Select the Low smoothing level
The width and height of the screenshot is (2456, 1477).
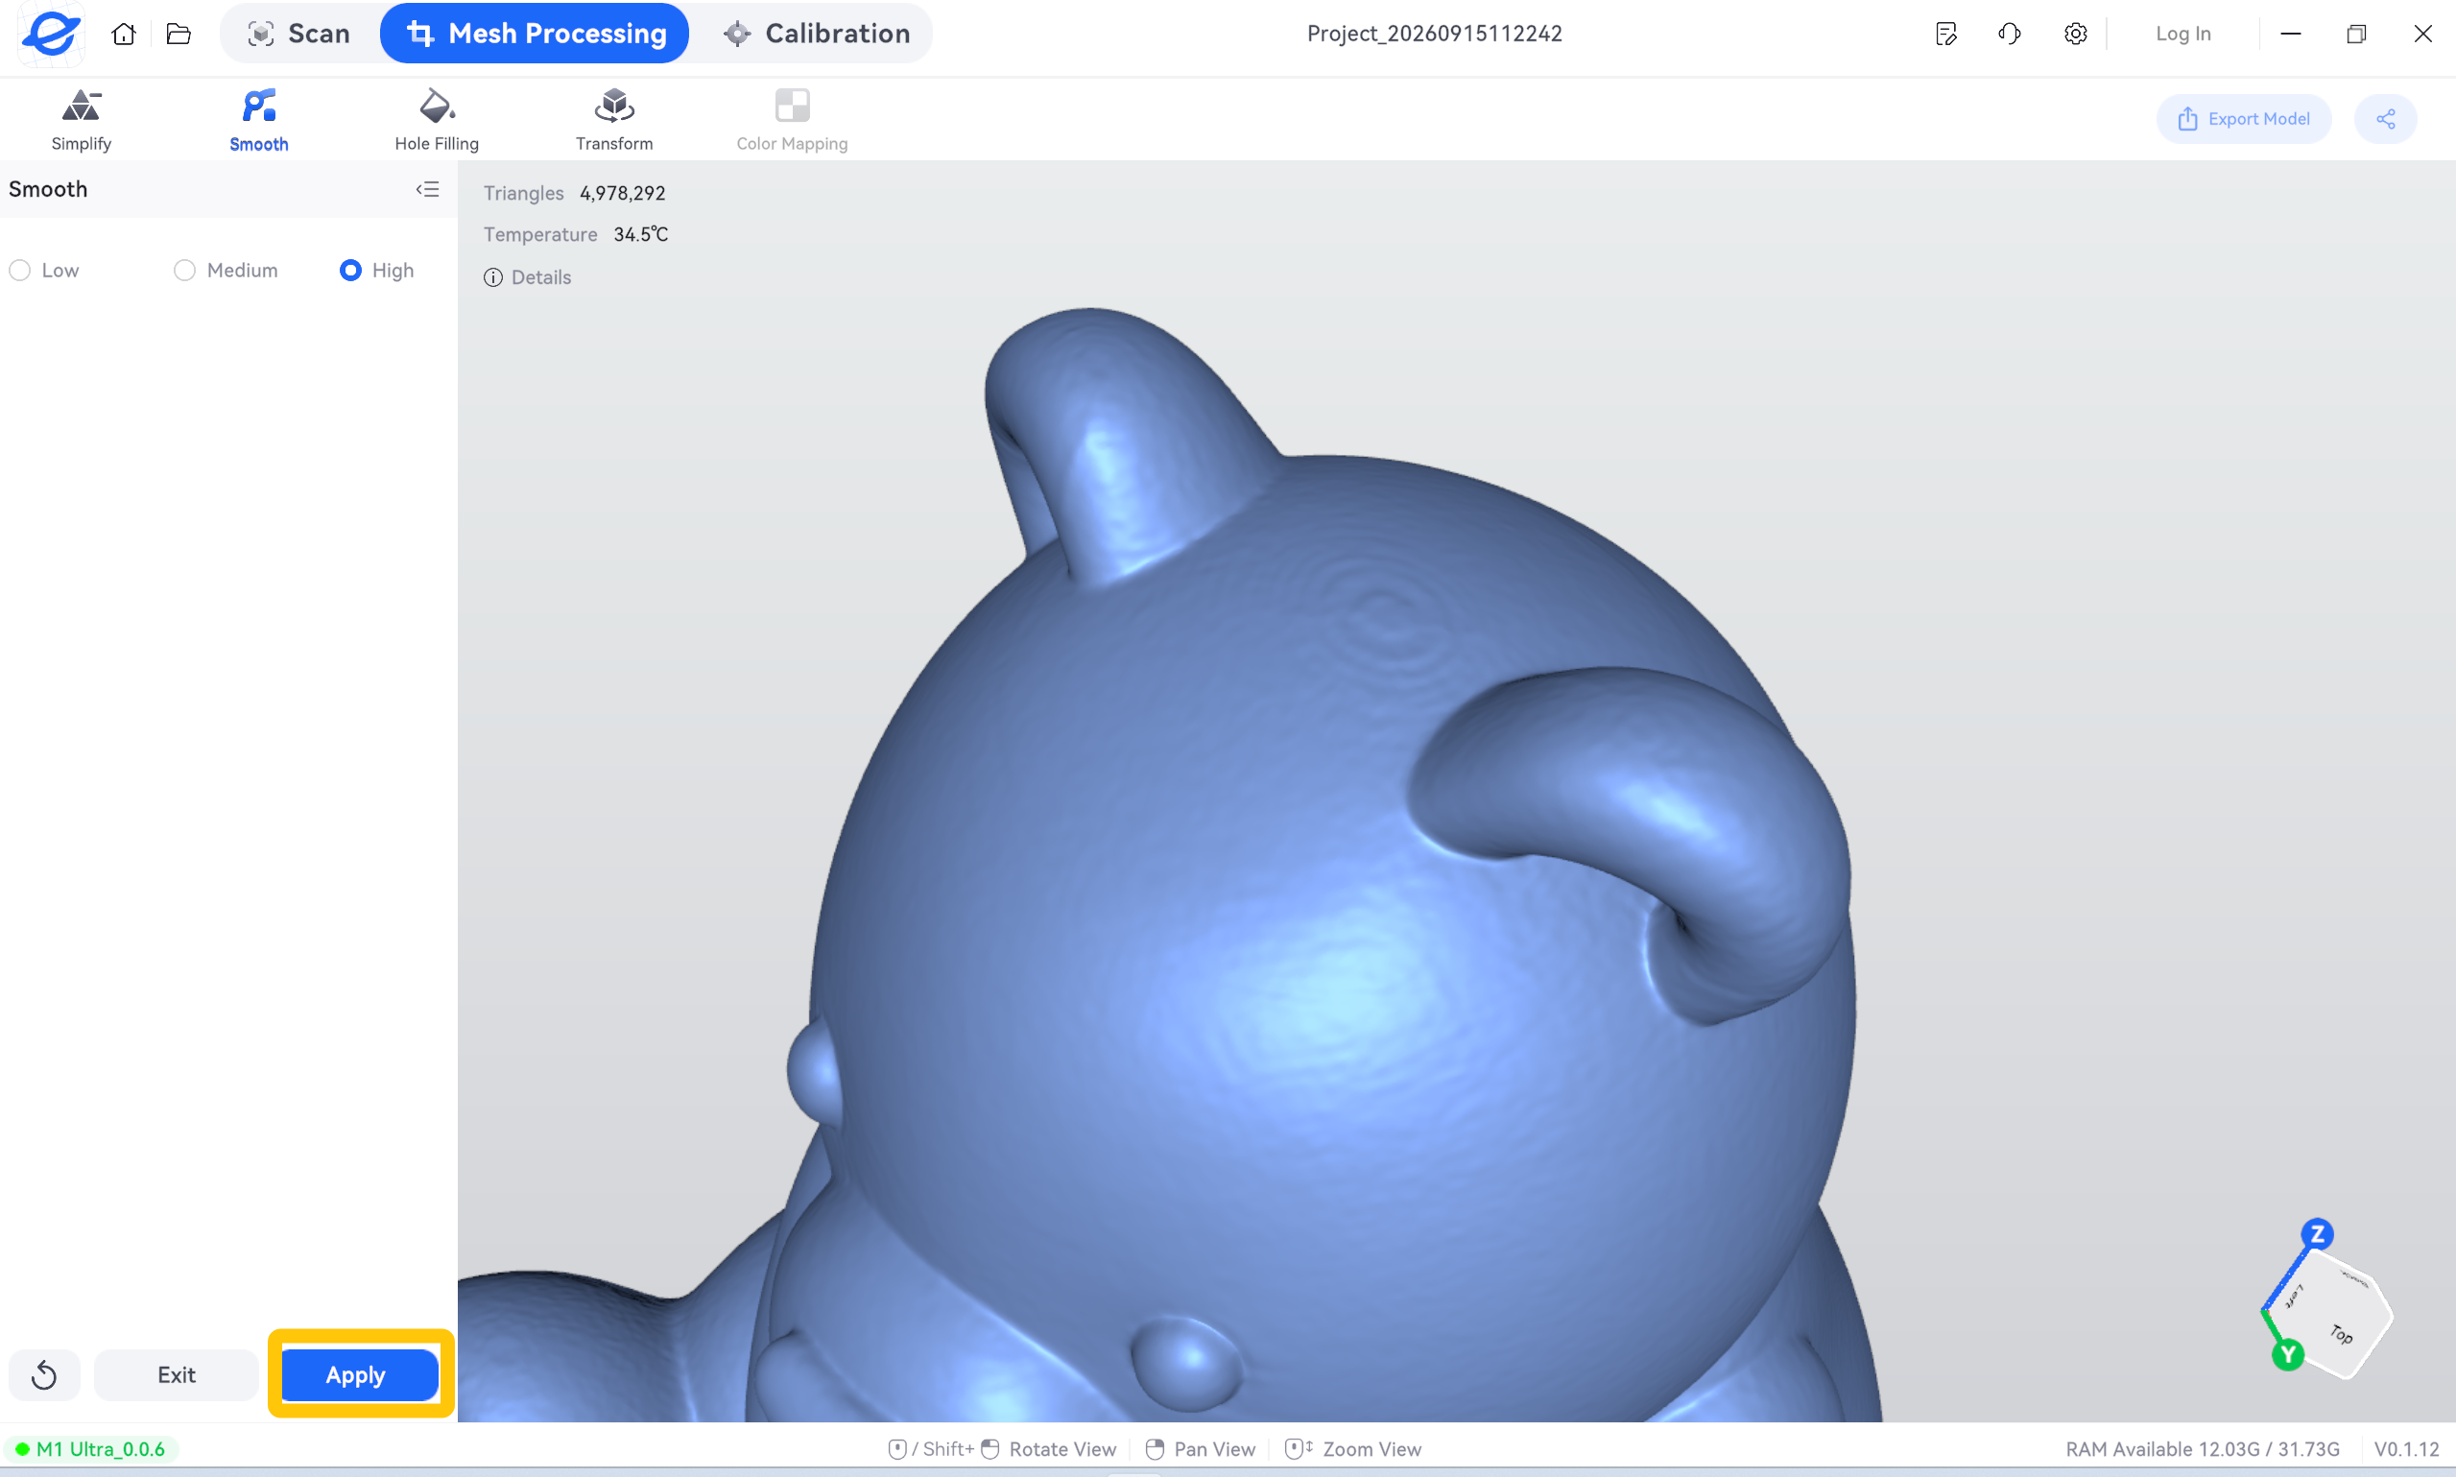click(x=45, y=271)
